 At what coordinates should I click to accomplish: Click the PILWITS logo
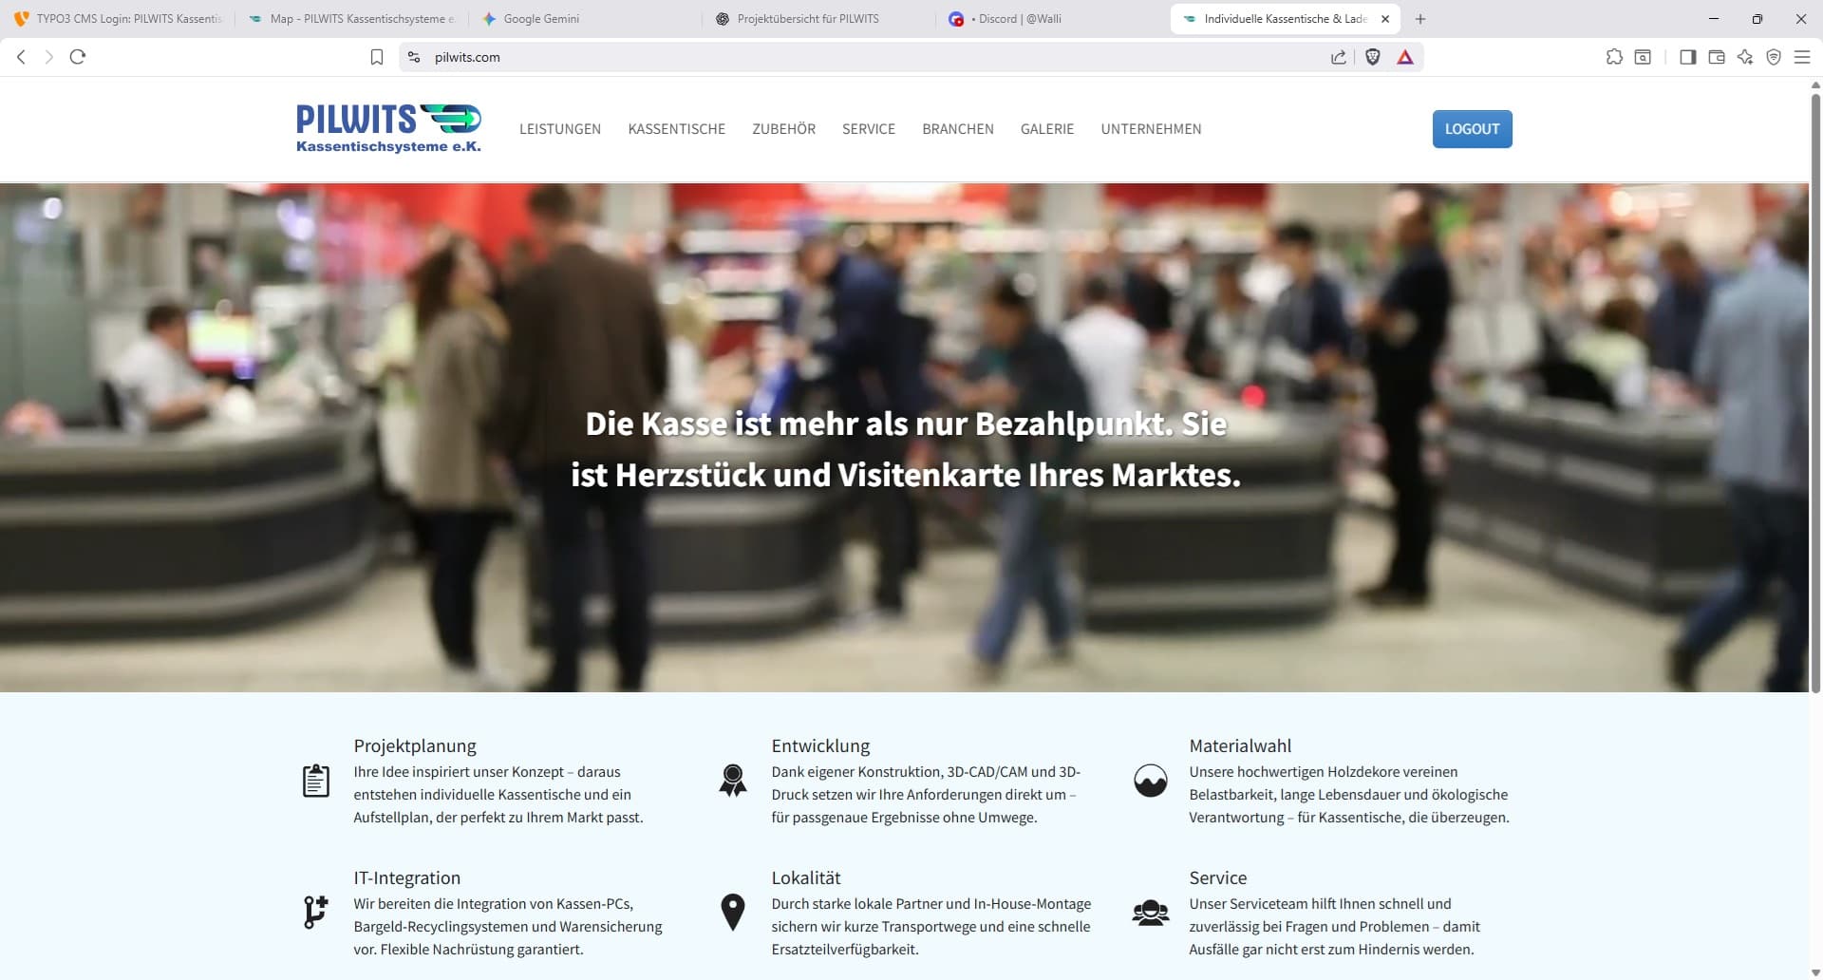[x=387, y=128]
